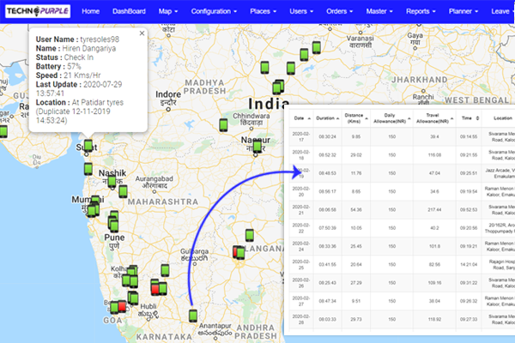
Task: Sort table by Distance (Kms) column
Action: click(x=356, y=118)
